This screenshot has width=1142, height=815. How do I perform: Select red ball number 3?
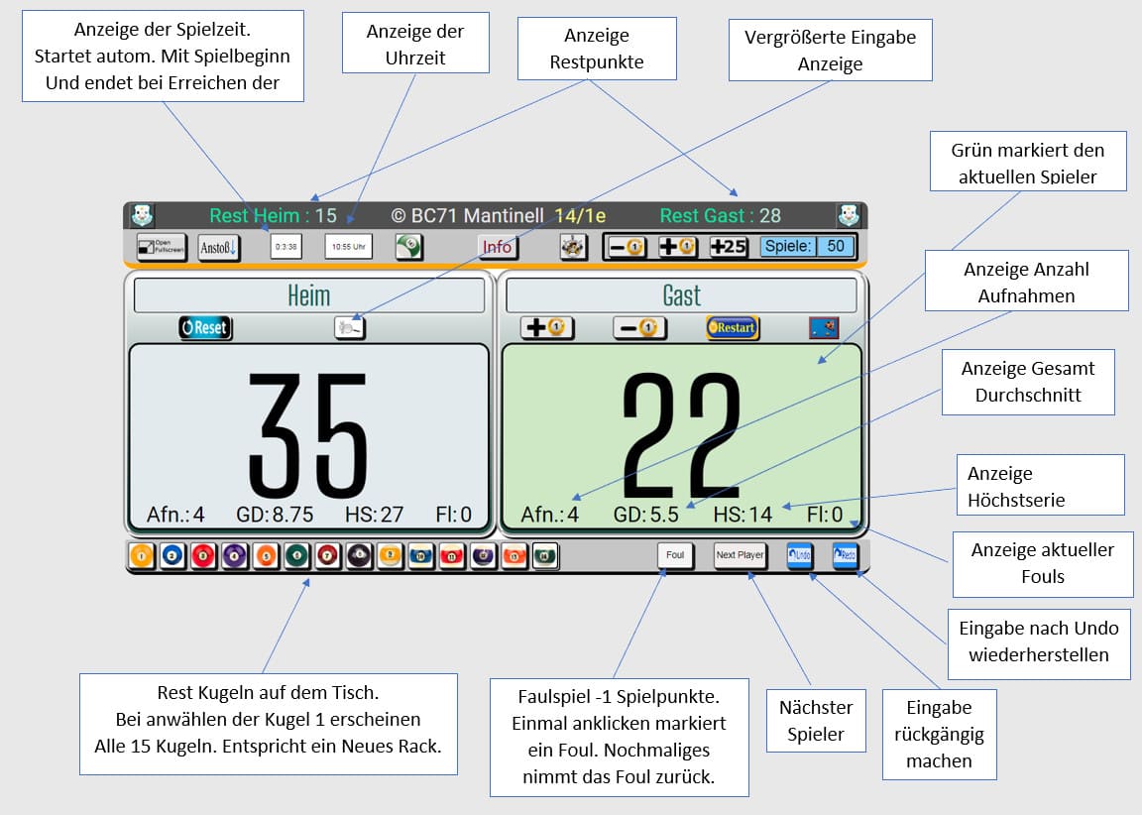(203, 556)
